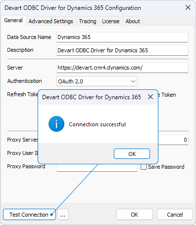Close the Connection successful message dialog
This screenshot has width=196, height=225.
pyautogui.click(x=150, y=97)
